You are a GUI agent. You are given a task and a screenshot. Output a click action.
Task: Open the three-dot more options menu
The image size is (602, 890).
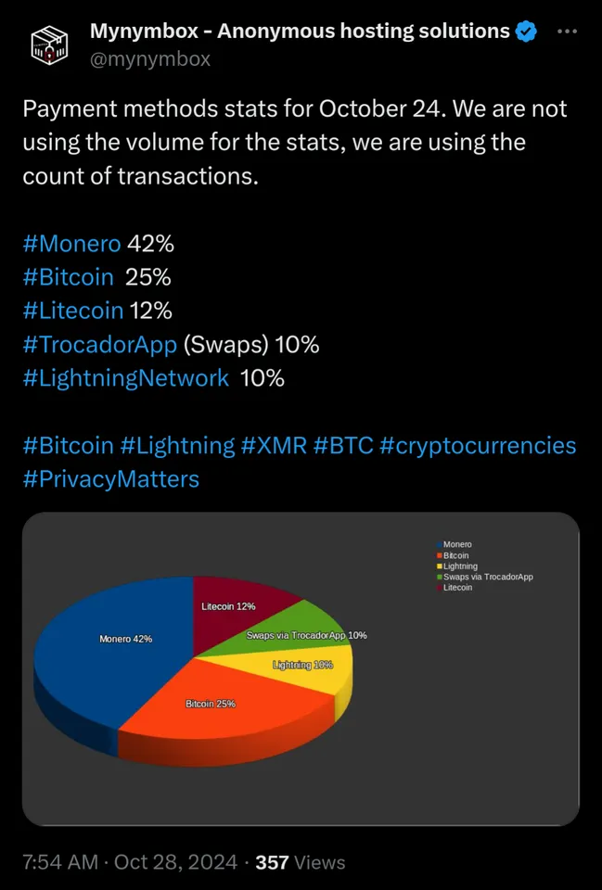tap(567, 32)
